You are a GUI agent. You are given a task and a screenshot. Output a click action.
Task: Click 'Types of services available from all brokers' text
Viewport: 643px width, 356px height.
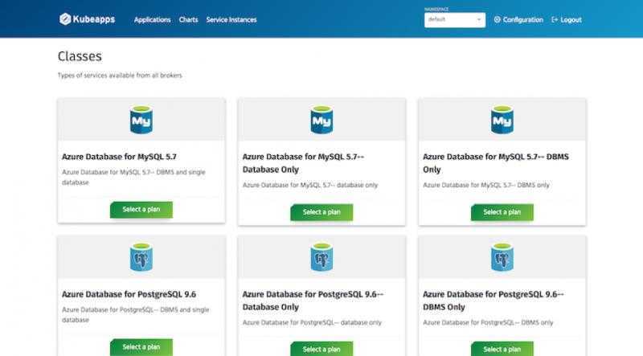point(120,76)
